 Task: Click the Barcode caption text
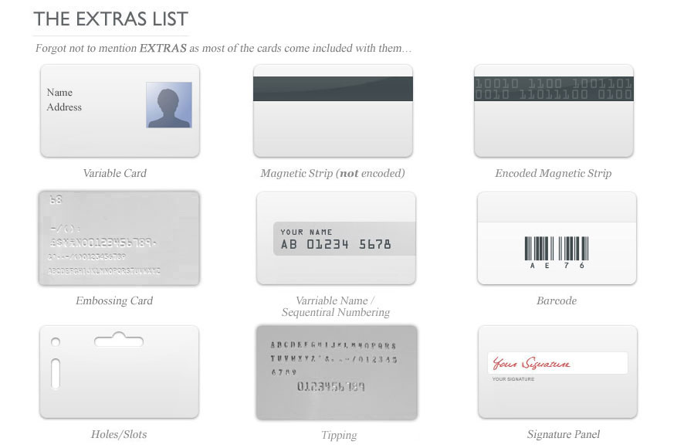(557, 300)
